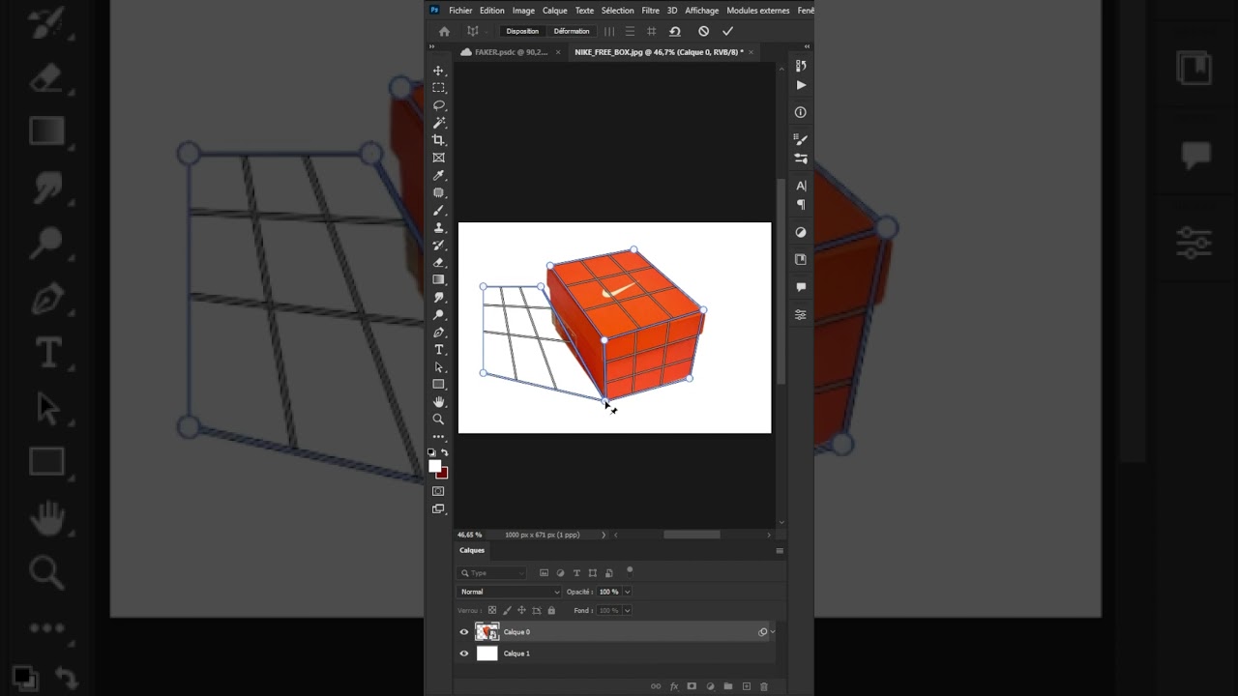The height and width of the screenshot is (696, 1238).
Task: Expand Calque 0 smart filter chevron
Action: coord(772,632)
